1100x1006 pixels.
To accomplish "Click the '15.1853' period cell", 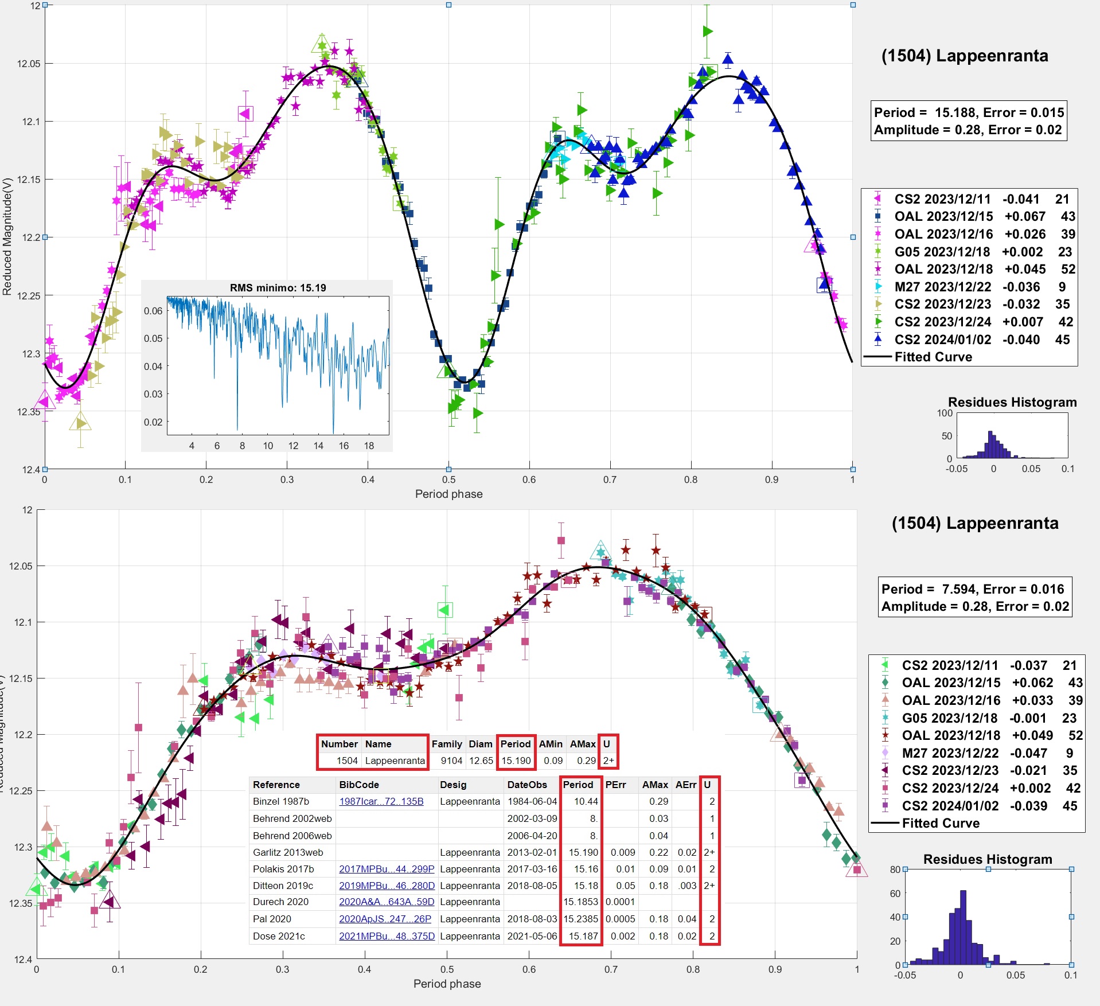I will [580, 902].
